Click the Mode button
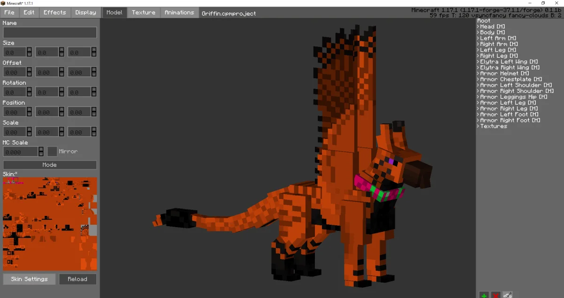The width and height of the screenshot is (564, 298). (x=50, y=165)
